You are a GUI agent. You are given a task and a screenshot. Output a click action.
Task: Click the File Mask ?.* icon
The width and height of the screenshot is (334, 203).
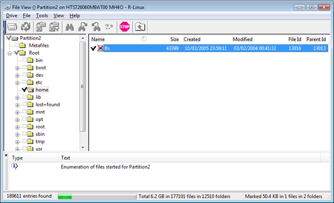tap(109, 27)
